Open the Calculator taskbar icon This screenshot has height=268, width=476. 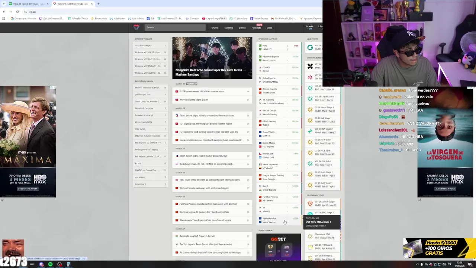pyautogui.click(x=68, y=264)
